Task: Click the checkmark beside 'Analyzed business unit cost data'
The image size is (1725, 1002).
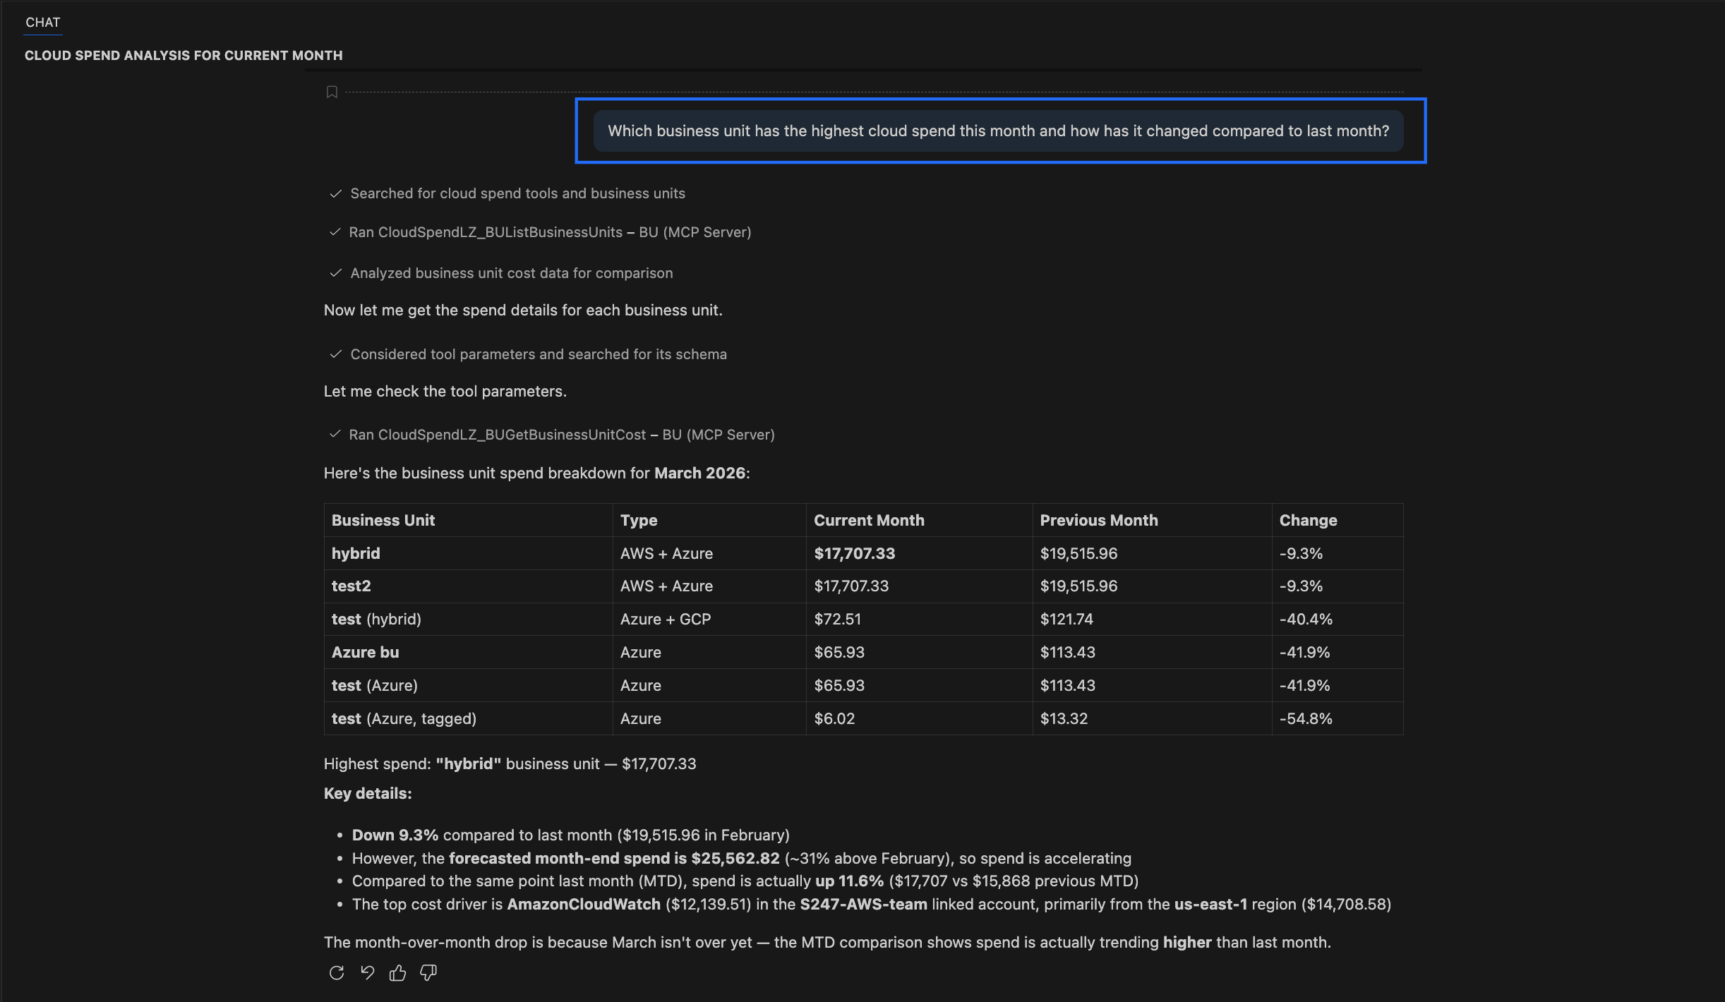Action: (x=335, y=273)
